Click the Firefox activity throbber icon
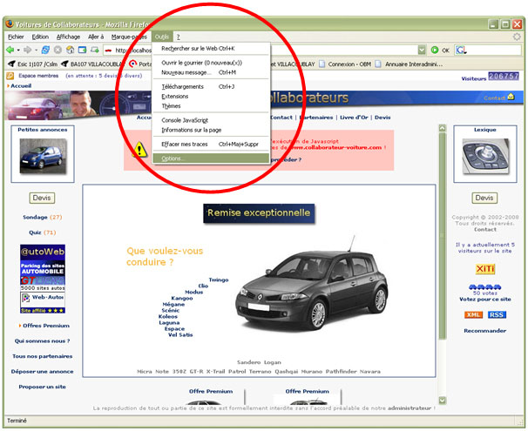The height and width of the screenshot is (431, 528). point(517,37)
